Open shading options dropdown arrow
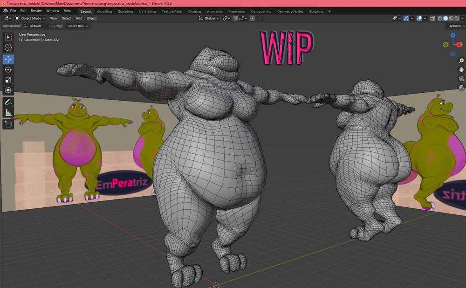This screenshot has height=288, width=466. (x=462, y=19)
